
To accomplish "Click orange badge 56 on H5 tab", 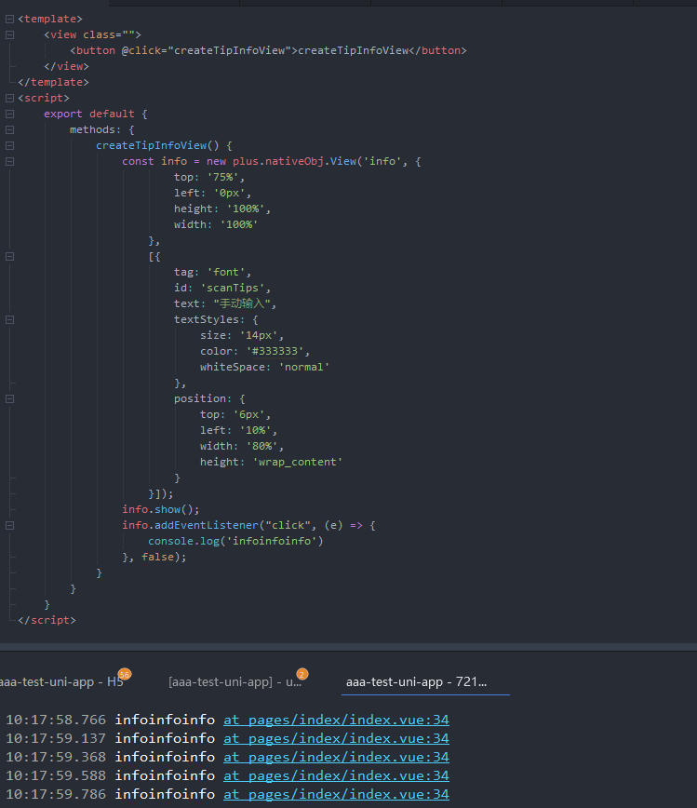I will [x=125, y=674].
